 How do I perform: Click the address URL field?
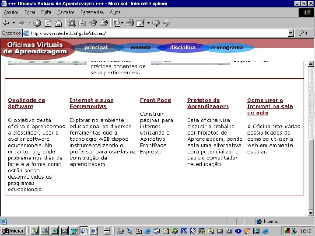[159, 33]
